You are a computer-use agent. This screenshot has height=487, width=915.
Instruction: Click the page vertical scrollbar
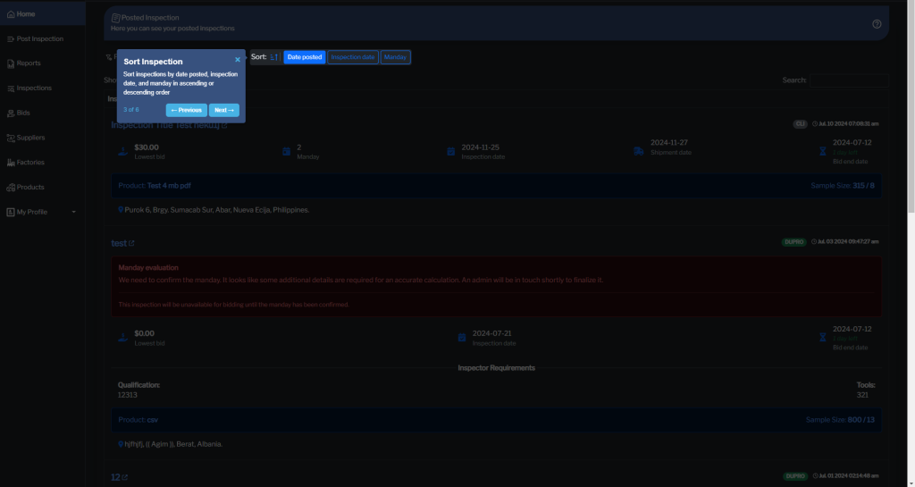911,105
